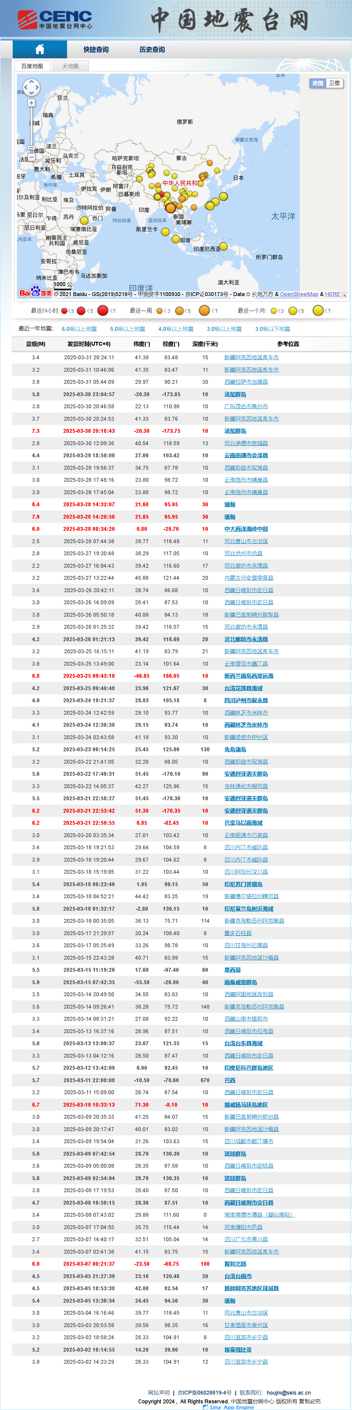Open the 快捷查询 menu
352x1410 pixels.
(96, 50)
